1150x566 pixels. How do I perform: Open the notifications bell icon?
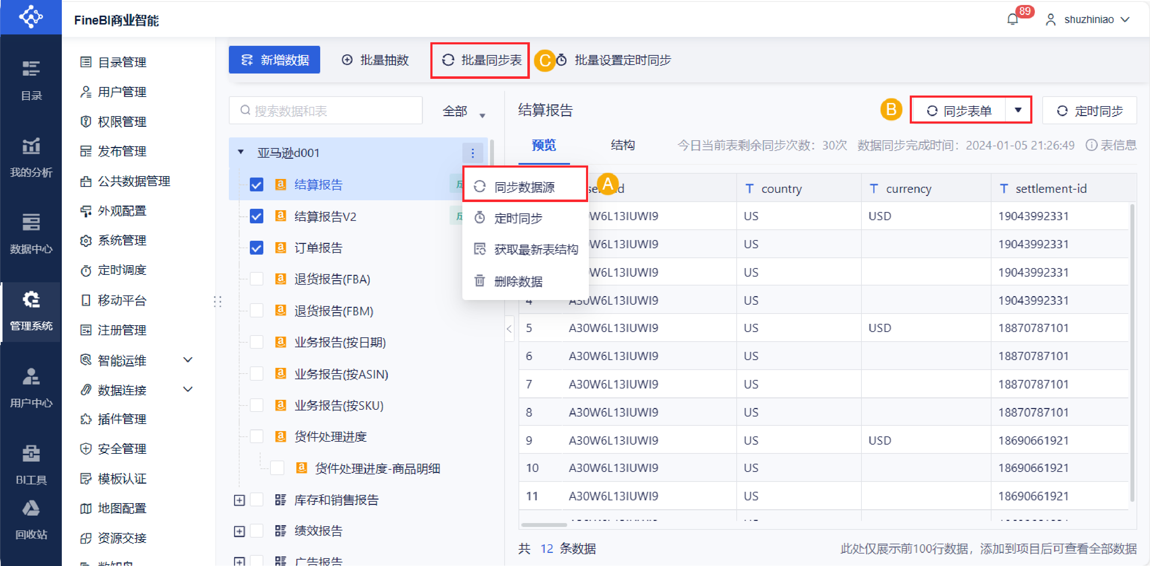tap(1012, 20)
